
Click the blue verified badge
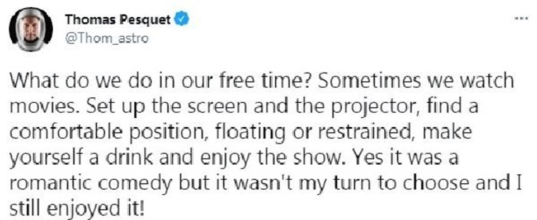pos(181,20)
